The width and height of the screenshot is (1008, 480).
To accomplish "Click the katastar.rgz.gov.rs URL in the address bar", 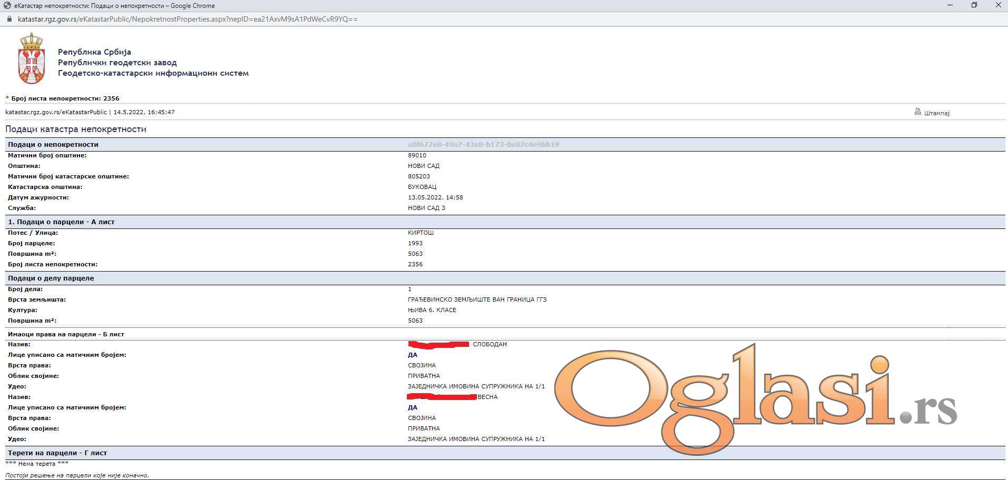I will click(x=187, y=19).
